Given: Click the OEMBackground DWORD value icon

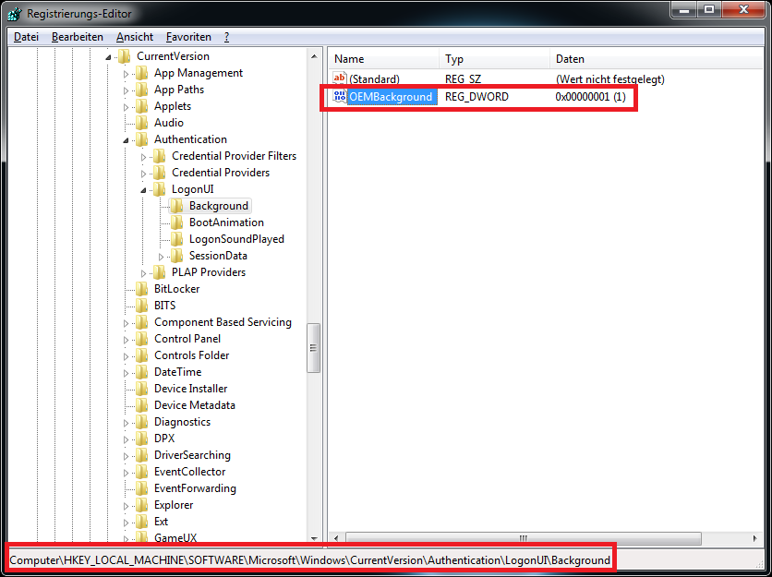Looking at the screenshot, I should (x=340, y=96).
